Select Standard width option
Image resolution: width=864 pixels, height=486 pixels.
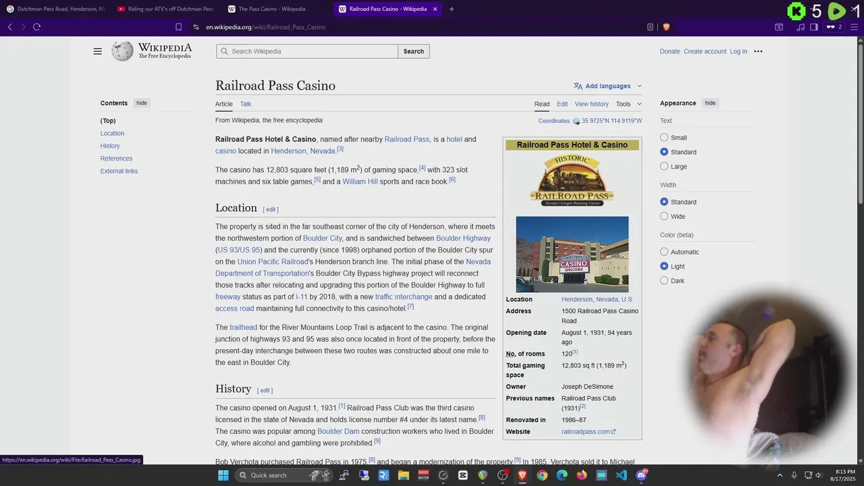[664, 202]
